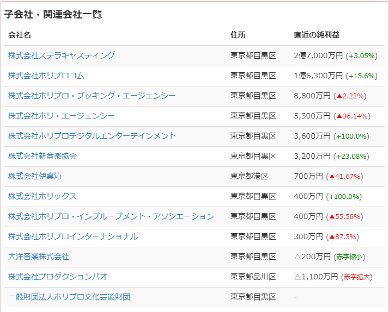Screen dimensions: 389x312
Task: Click the 住所 column header
Action: [x=238, y=35]
